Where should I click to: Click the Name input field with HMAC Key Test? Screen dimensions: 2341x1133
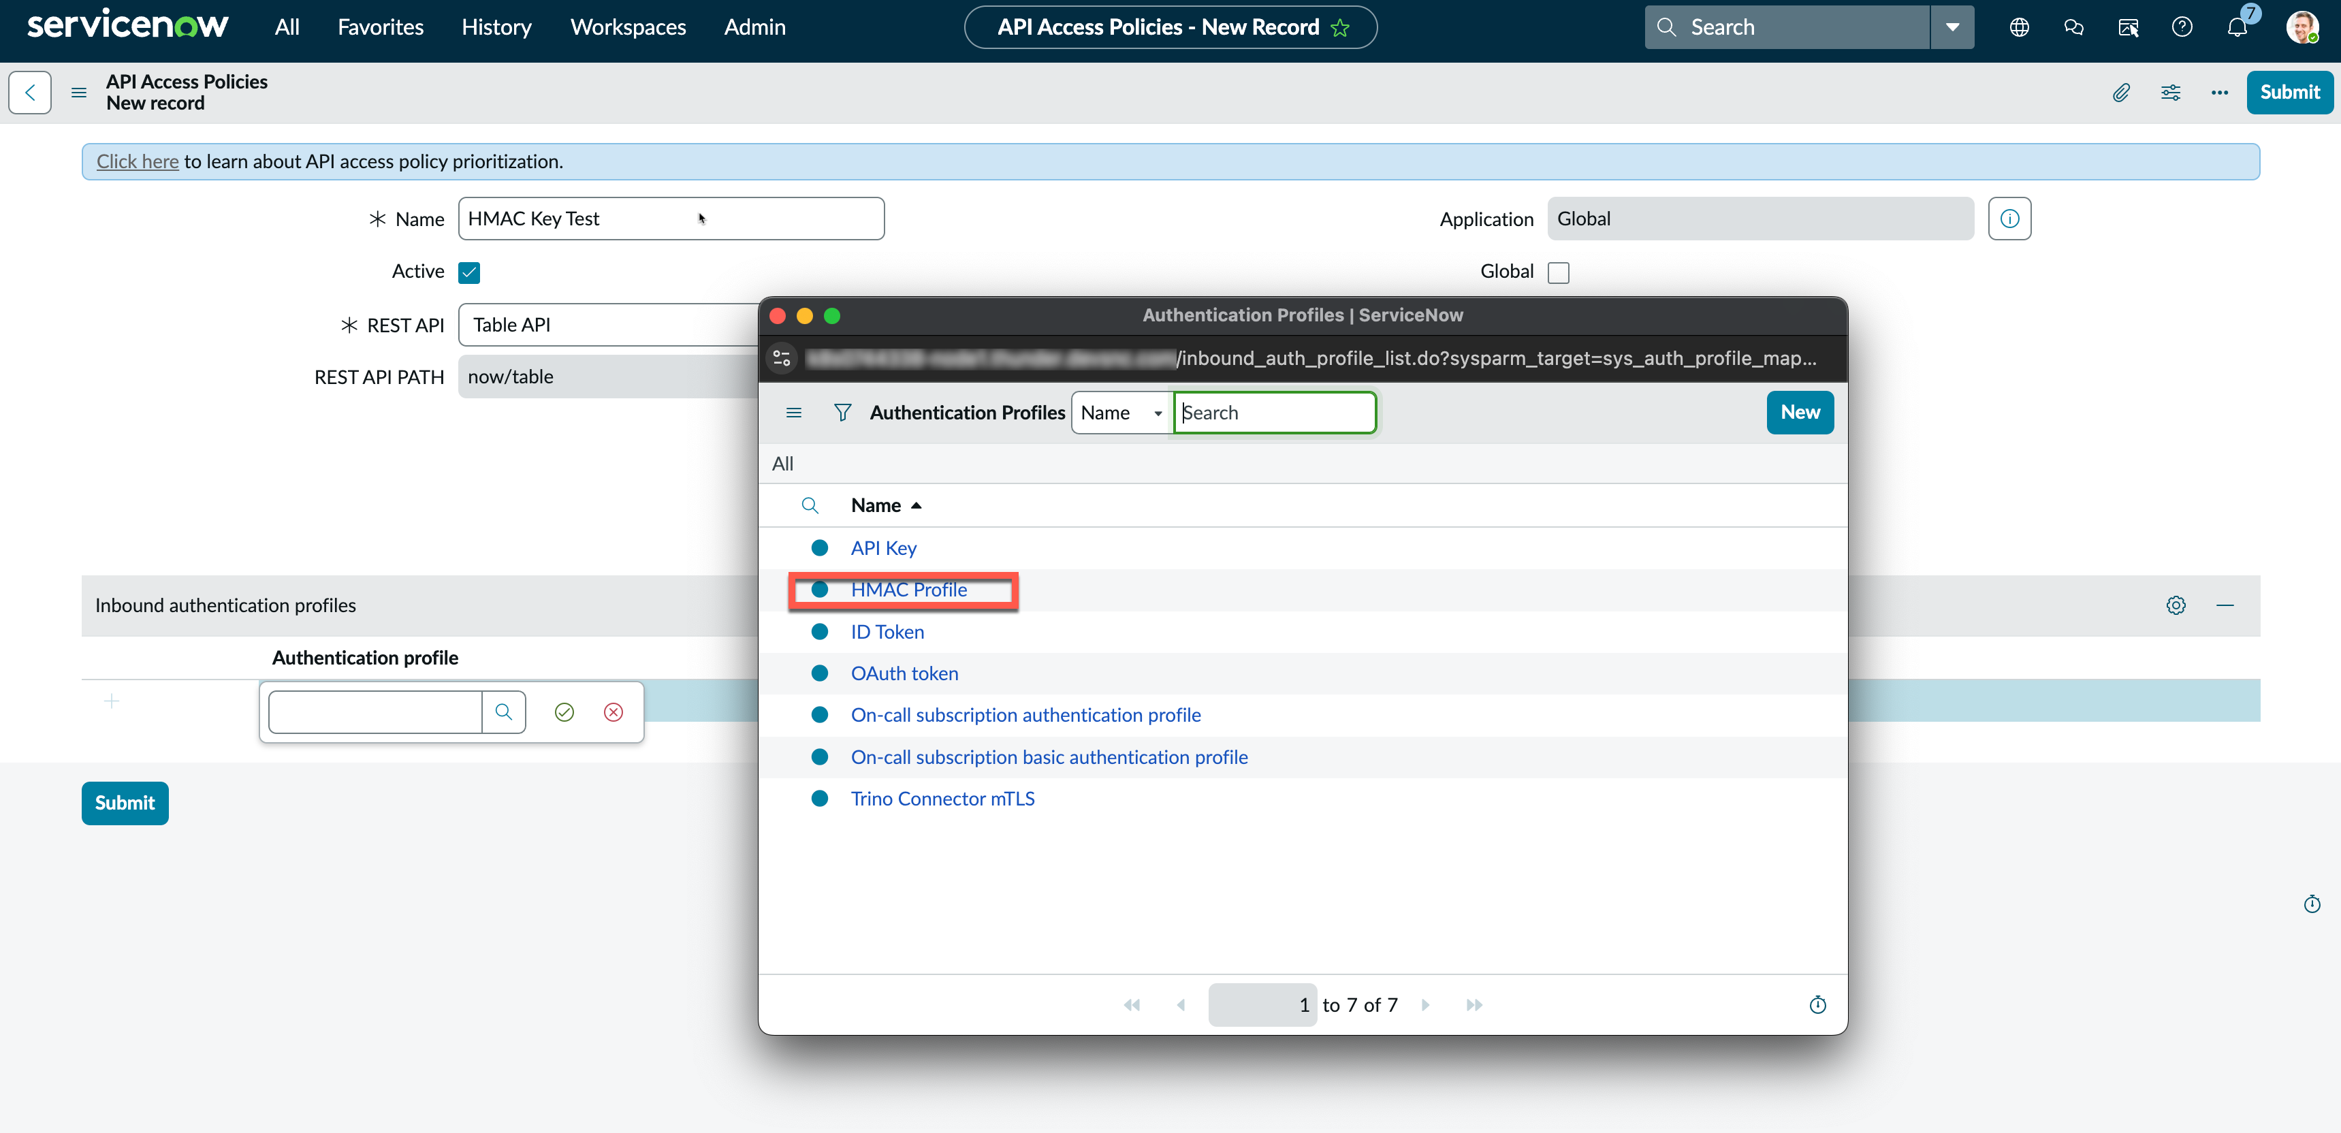click(671, 219)
